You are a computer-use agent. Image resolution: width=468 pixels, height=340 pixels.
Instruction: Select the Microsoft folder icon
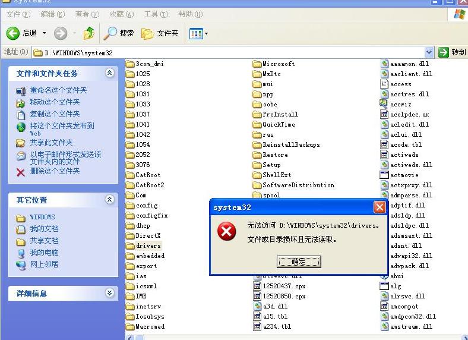click(x=257, y=64)
